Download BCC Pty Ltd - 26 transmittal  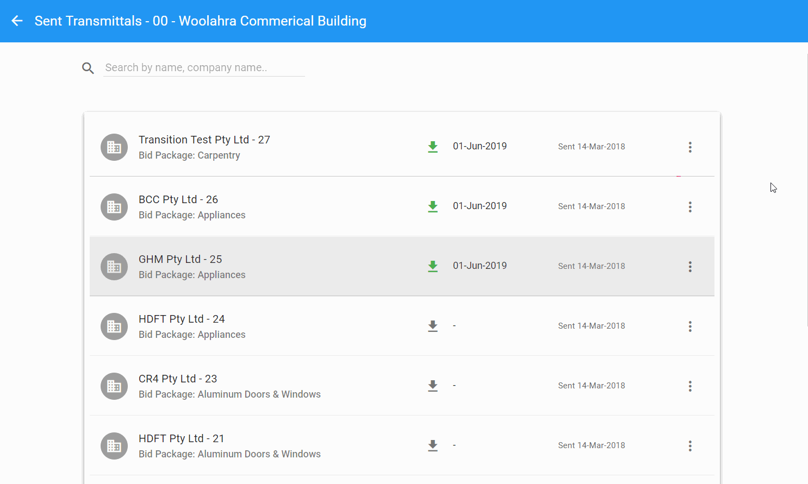pyautogui.click(x=433, y=206)
